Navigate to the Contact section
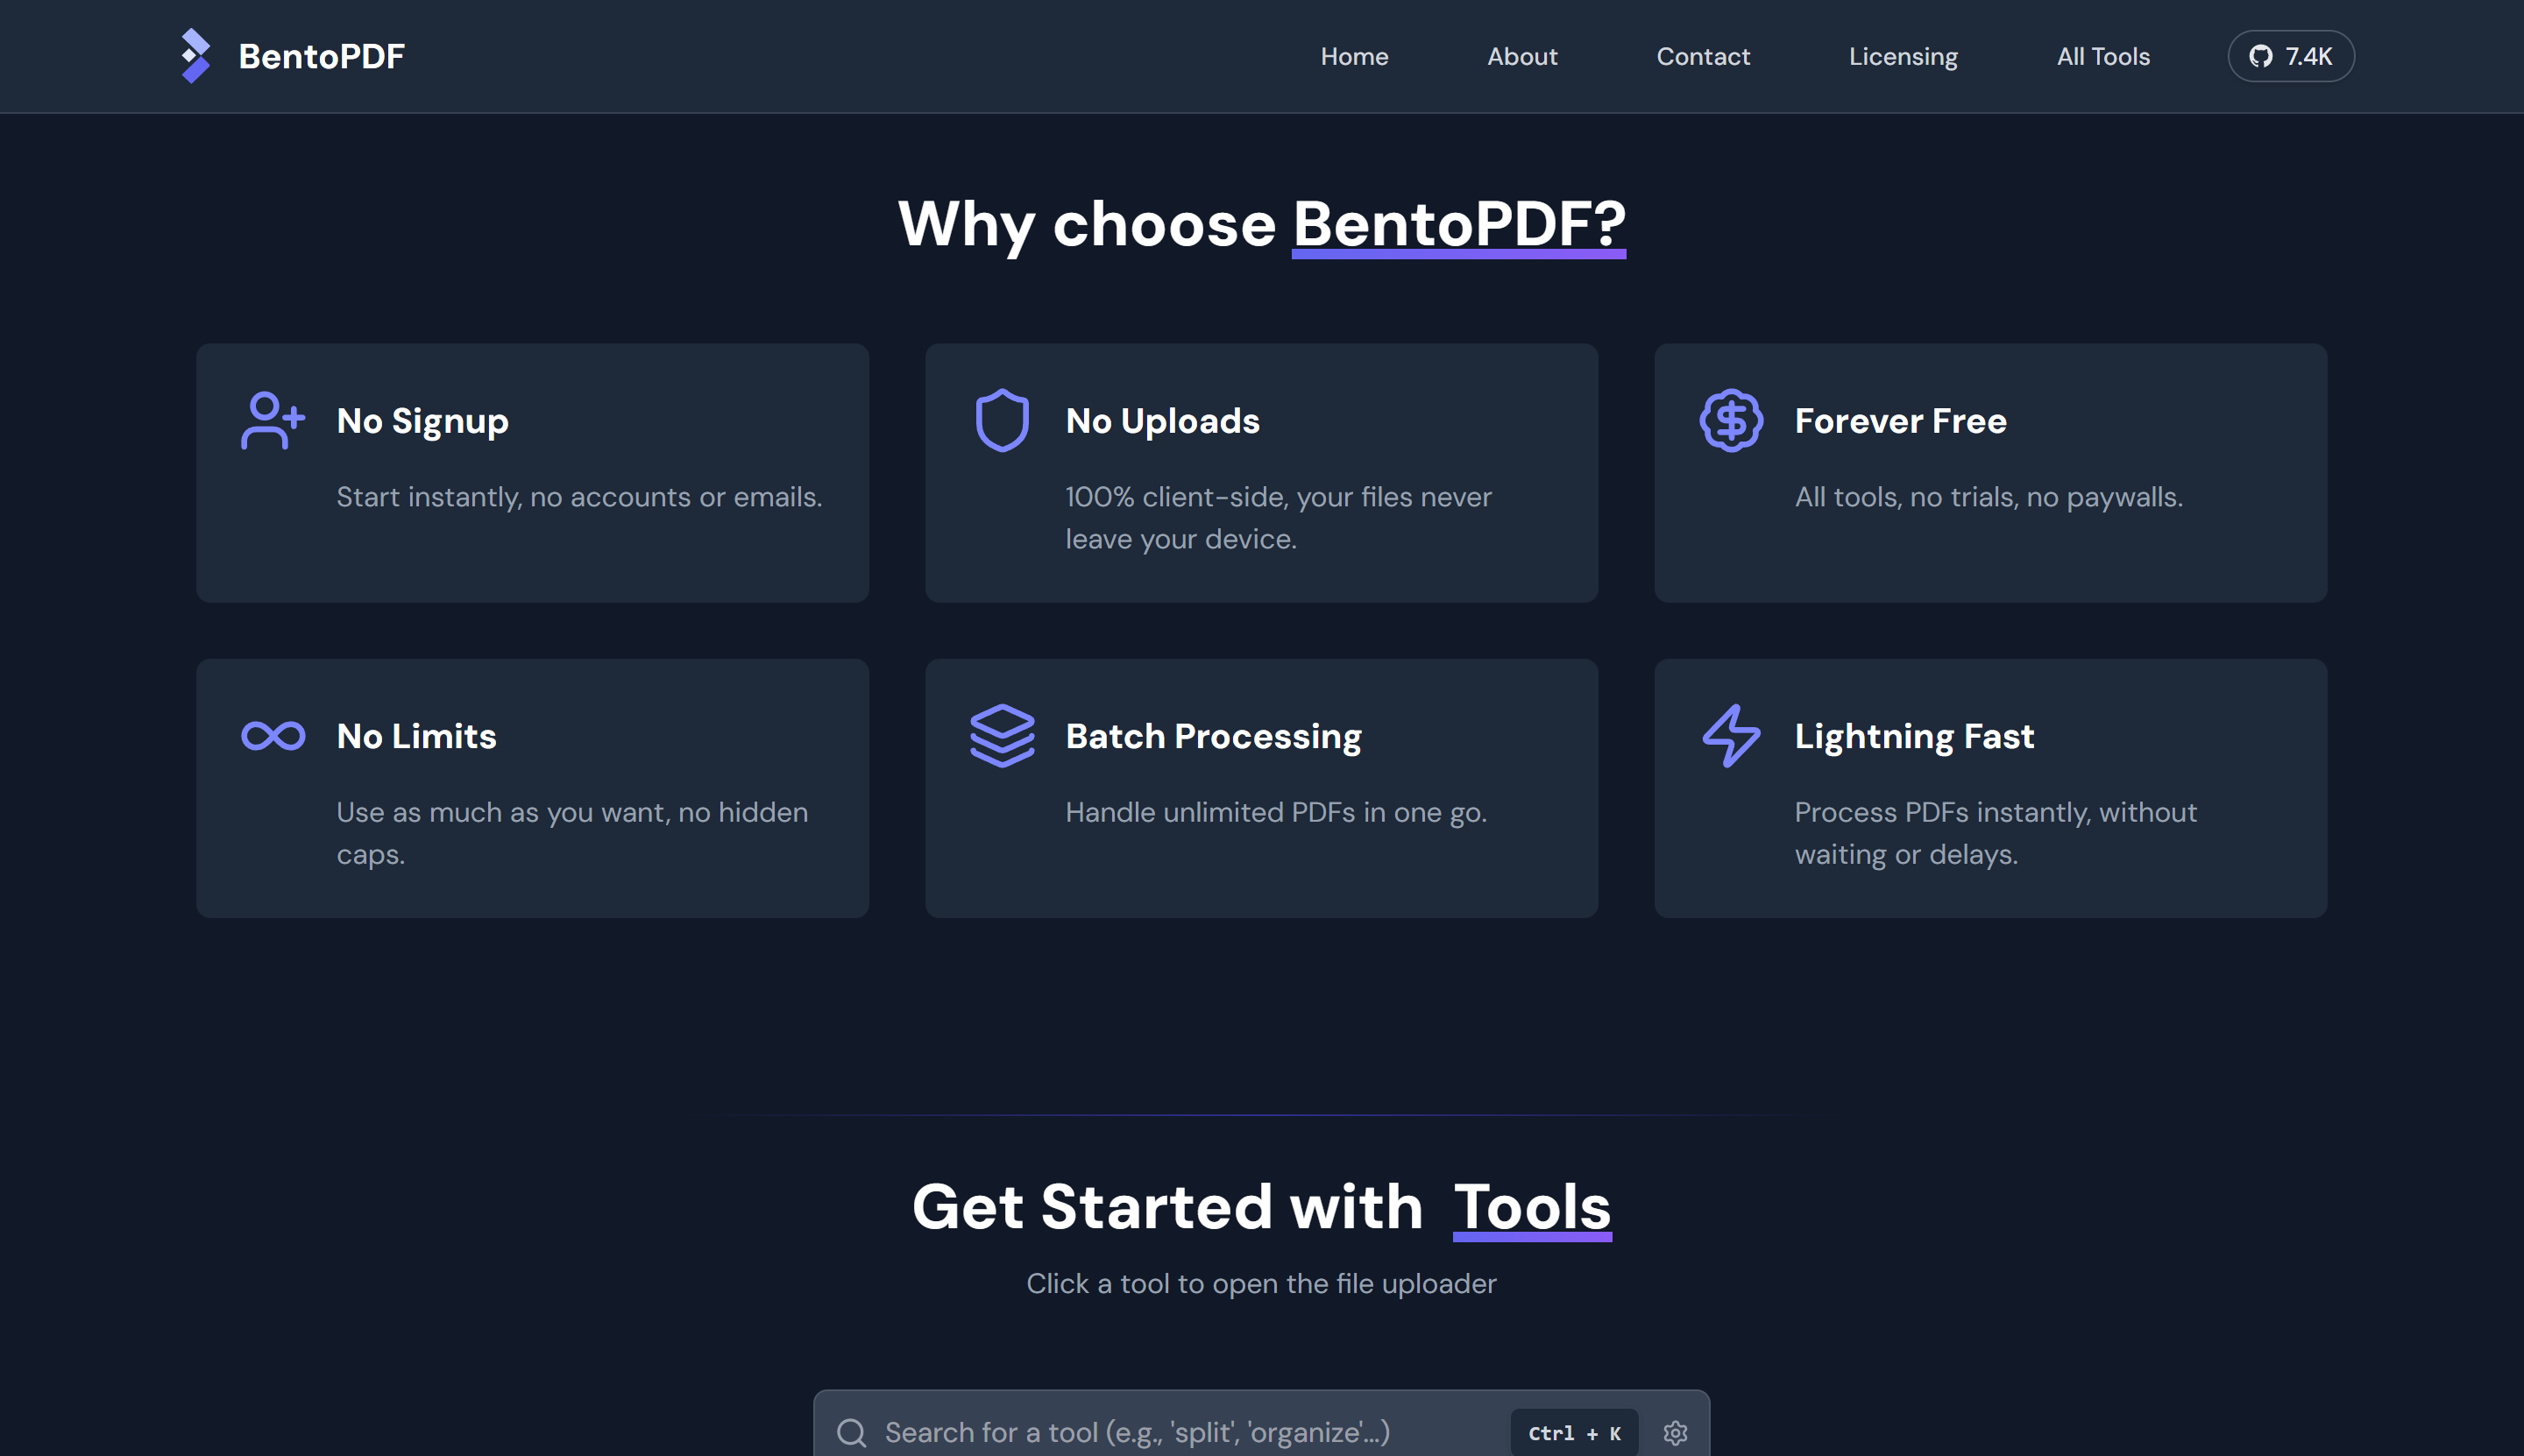 pyautogui.click(x=1704, y=56)
